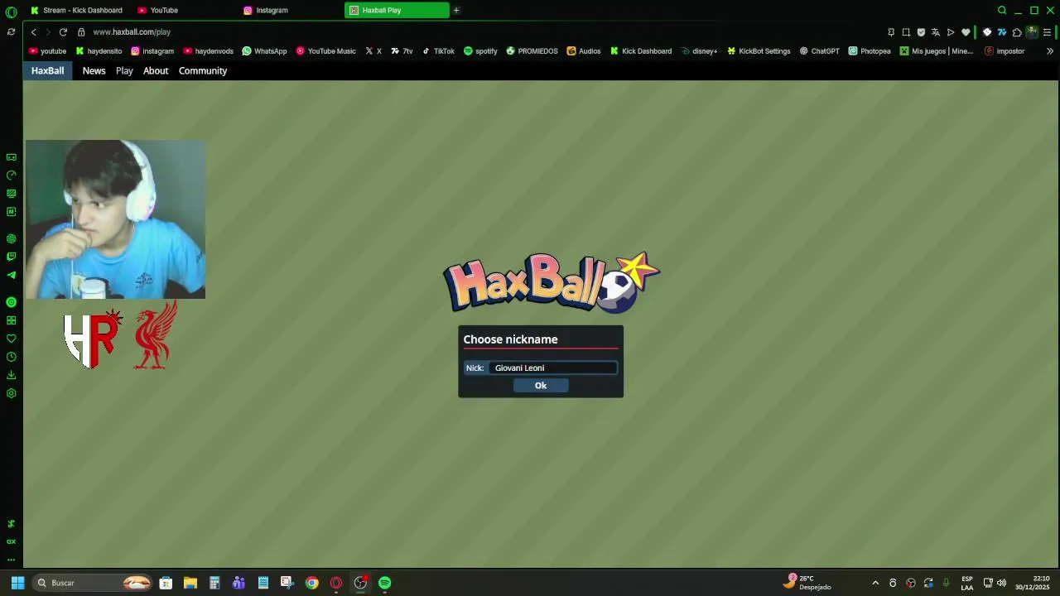Viewport: 1060px width, 596px height.
Task: Open the News menu item
Action: click(94, 70)
